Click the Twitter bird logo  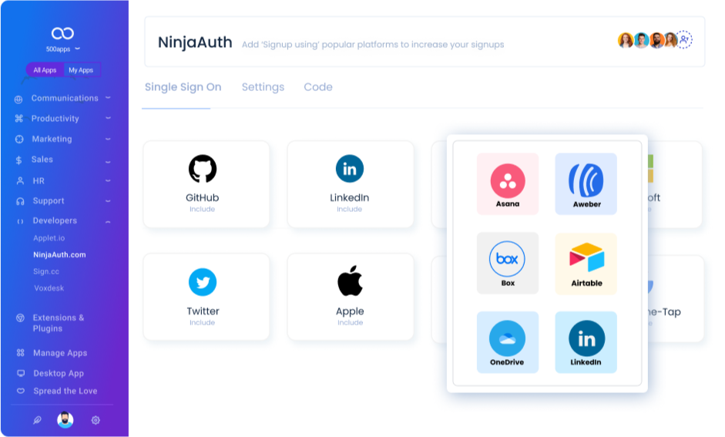[x=203, y=282]
